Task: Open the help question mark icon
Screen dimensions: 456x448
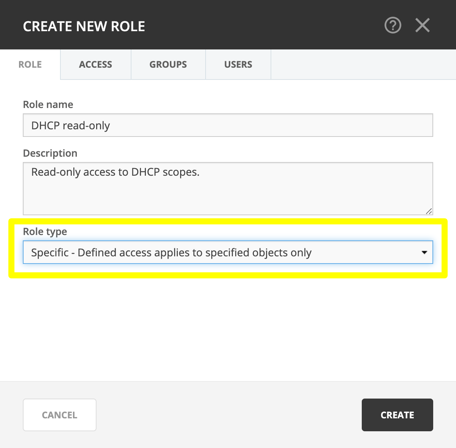Action: (393, 26)
